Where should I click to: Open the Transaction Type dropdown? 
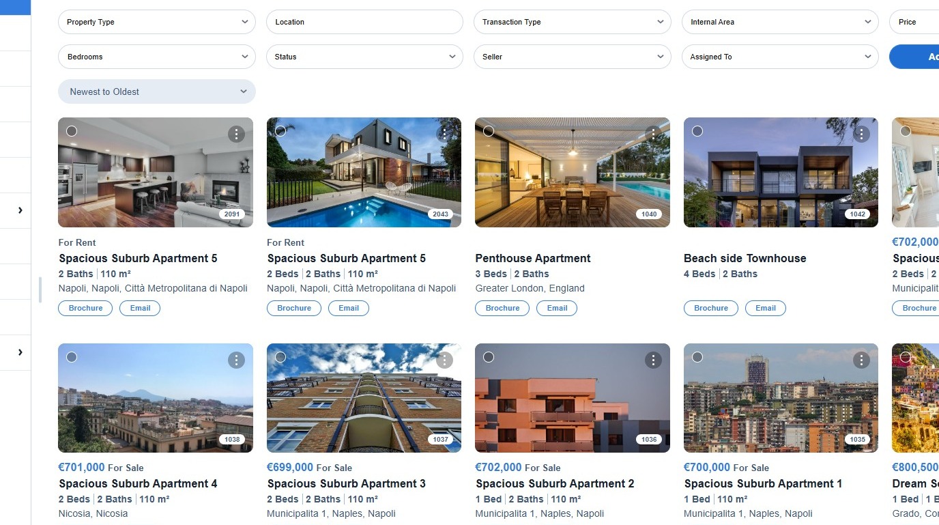pos(572,22)
